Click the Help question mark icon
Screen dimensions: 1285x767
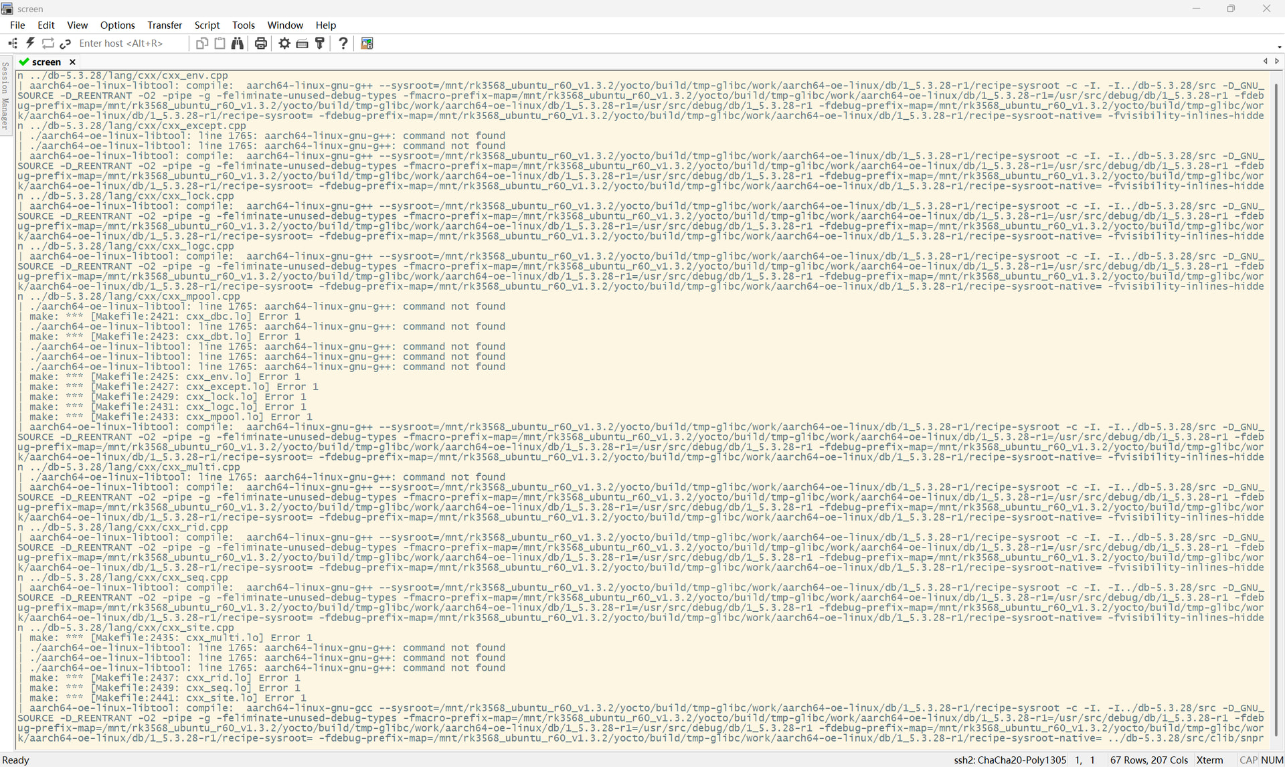(x=343, y=44)
